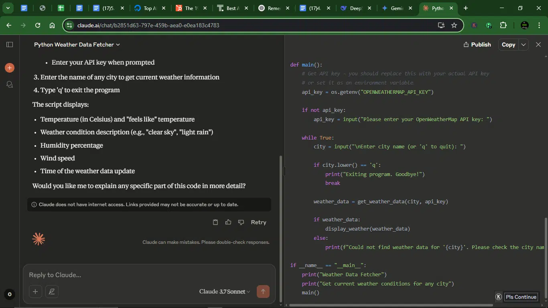Go back to the previous page
The height and width of the screenshot is (308, 548).
pos(9,25)
